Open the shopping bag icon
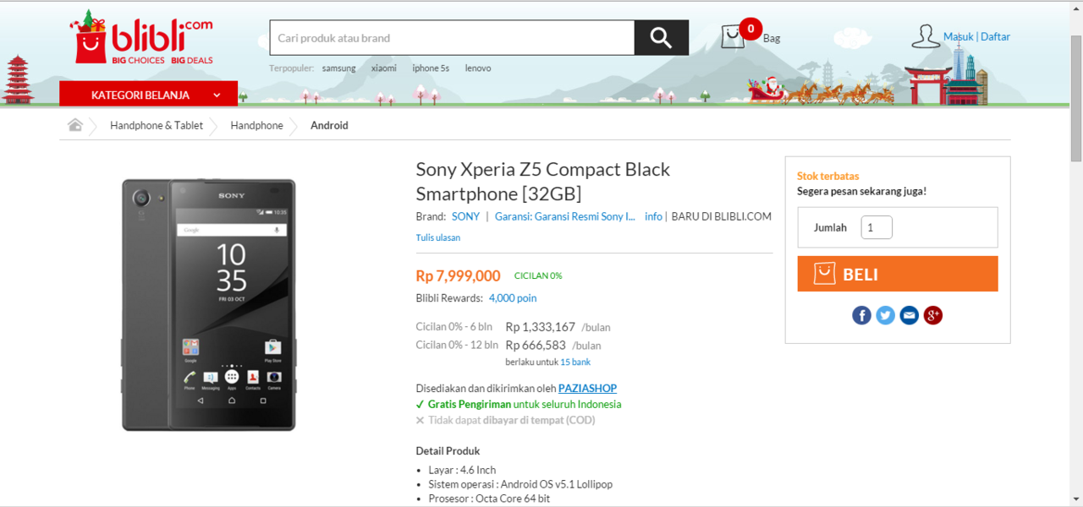 (x=733, y=37)
